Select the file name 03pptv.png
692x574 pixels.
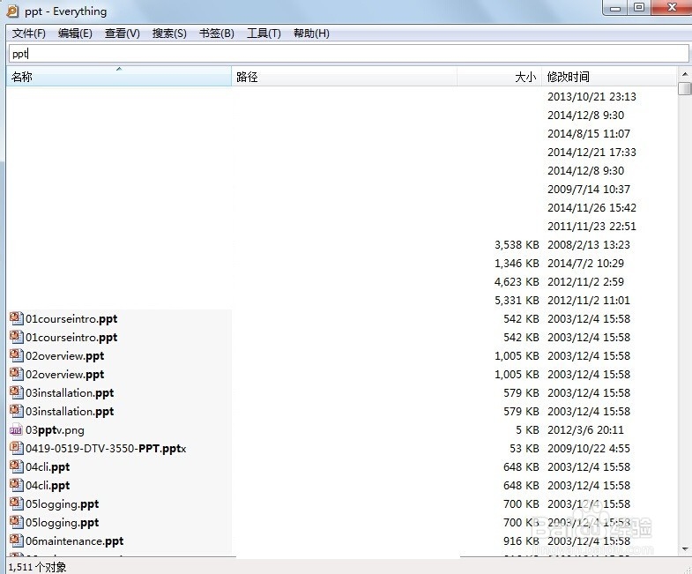pyautogui.click(x=55, y=430)
